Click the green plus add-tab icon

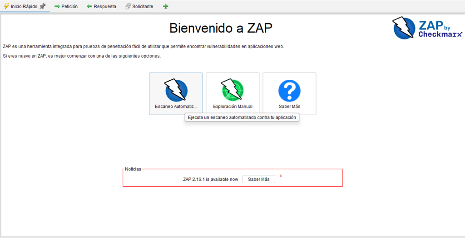pyautogui.click(x=165, y=6)
